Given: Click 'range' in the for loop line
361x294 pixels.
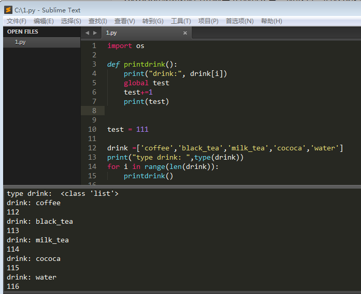Looking at the screenshot, I should click(x=155, y=166).
